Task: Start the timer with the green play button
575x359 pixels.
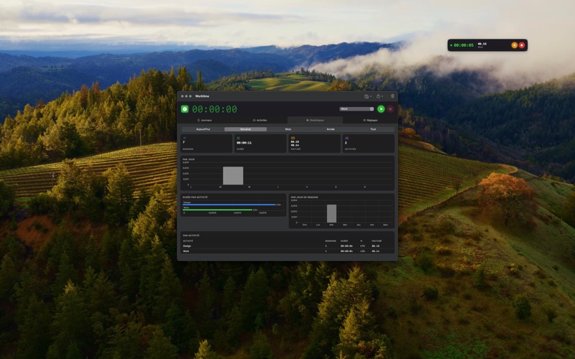Action: 381,109
